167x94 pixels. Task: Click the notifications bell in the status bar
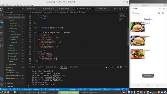[127, 89]
